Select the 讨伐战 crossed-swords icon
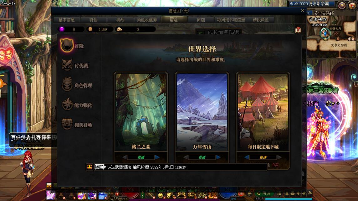Screen dimensions: 358x201 [x=67, y=65]
